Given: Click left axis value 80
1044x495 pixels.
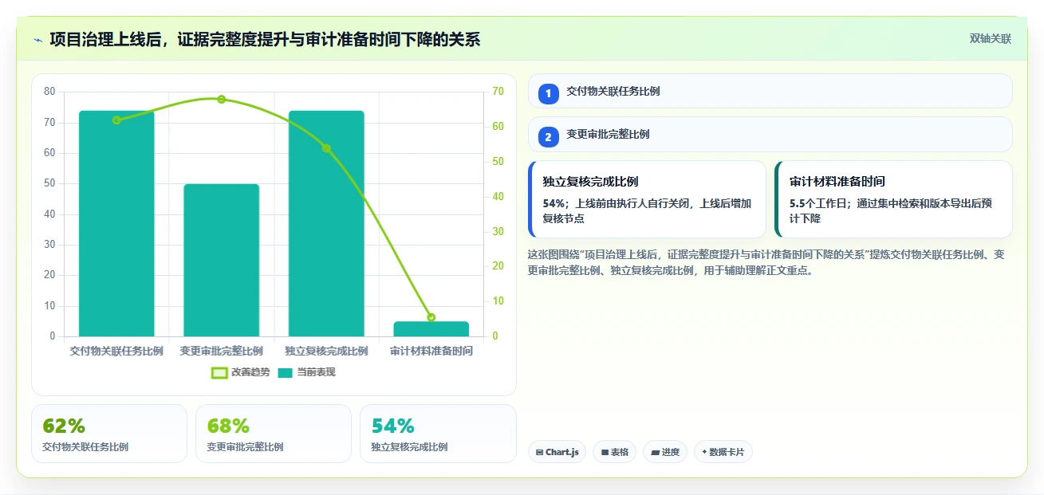Looking at the screenshot, I should tap(49, 92).
